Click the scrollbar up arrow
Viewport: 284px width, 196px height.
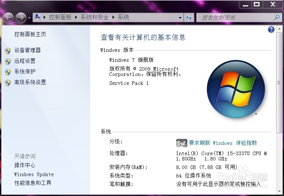pos(279,29)
